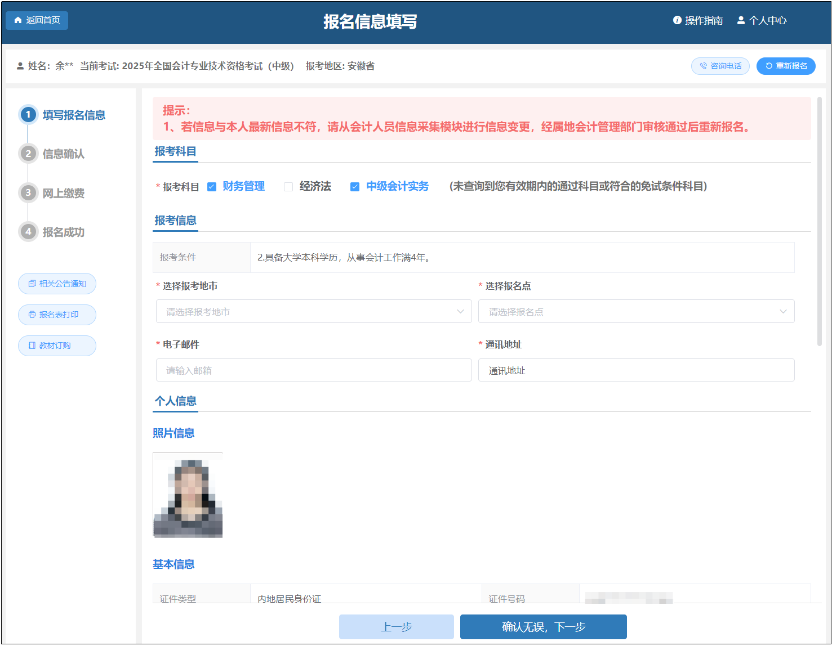Uncheck the 财务管理 subject checkbox
832x646 pixels.
(x=212, y=186)
